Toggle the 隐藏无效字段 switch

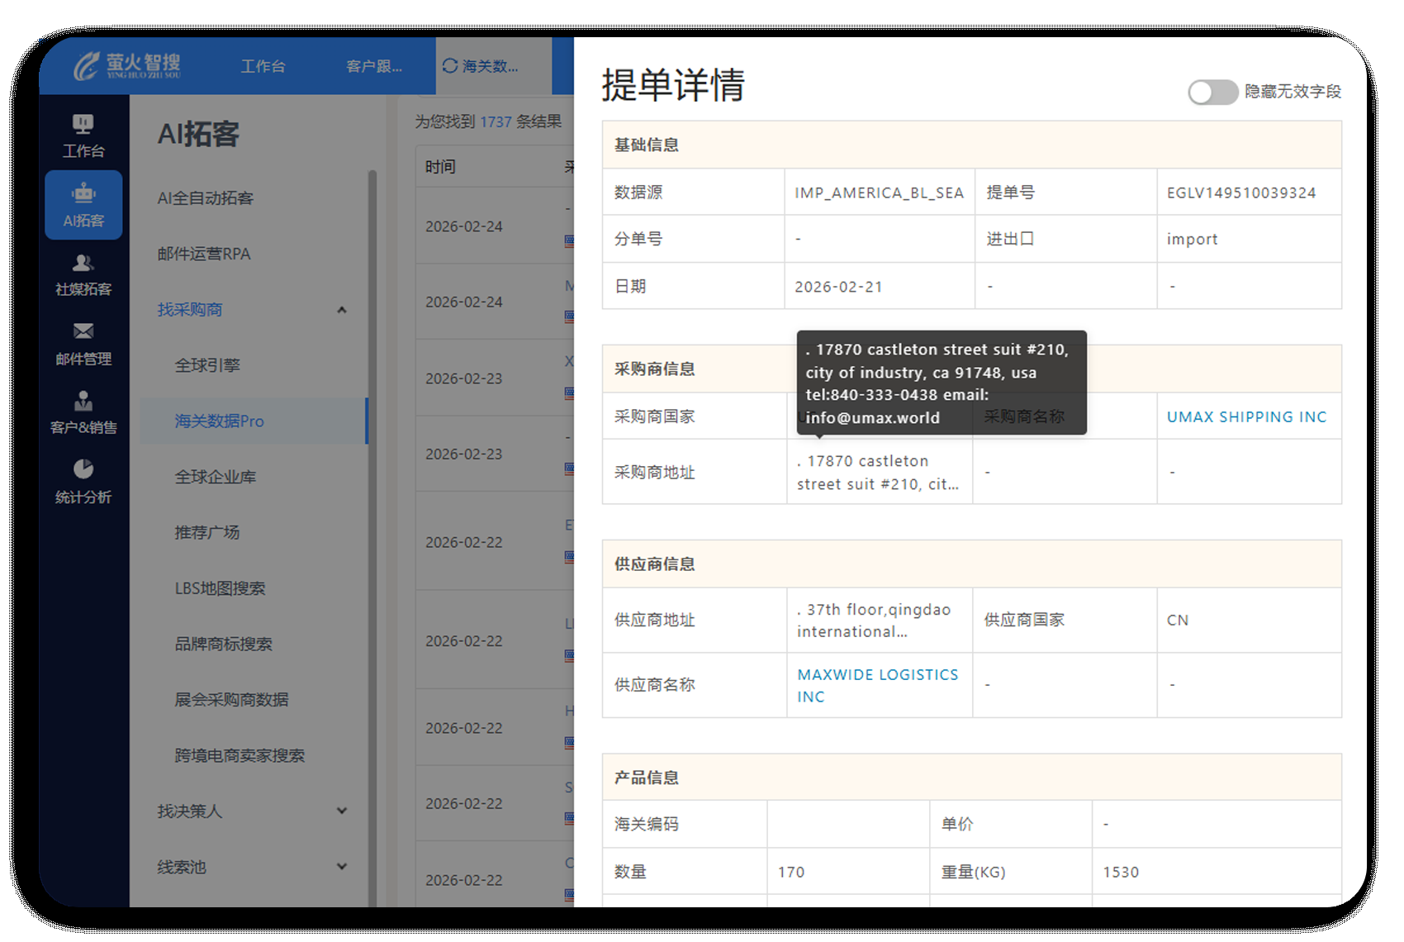[1212, 92]
